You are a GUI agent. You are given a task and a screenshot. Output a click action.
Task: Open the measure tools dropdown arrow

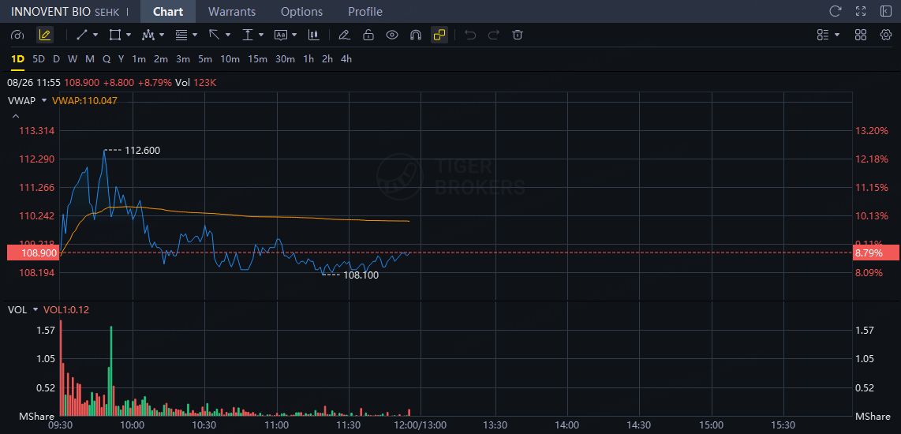point(261,35)
